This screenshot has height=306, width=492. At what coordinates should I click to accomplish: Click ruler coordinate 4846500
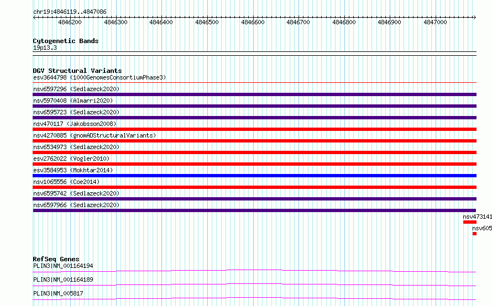(207, 22)
